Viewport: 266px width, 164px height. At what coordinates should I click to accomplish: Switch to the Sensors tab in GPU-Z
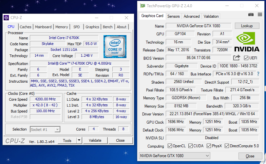coord(173,16)
